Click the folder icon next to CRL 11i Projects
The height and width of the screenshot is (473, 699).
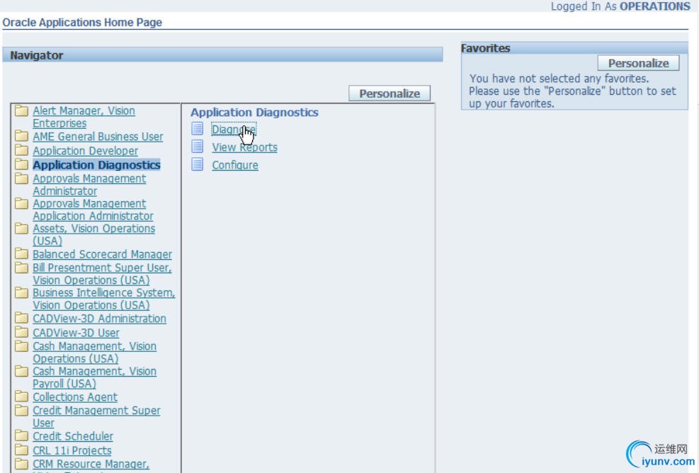coord(21,450)
